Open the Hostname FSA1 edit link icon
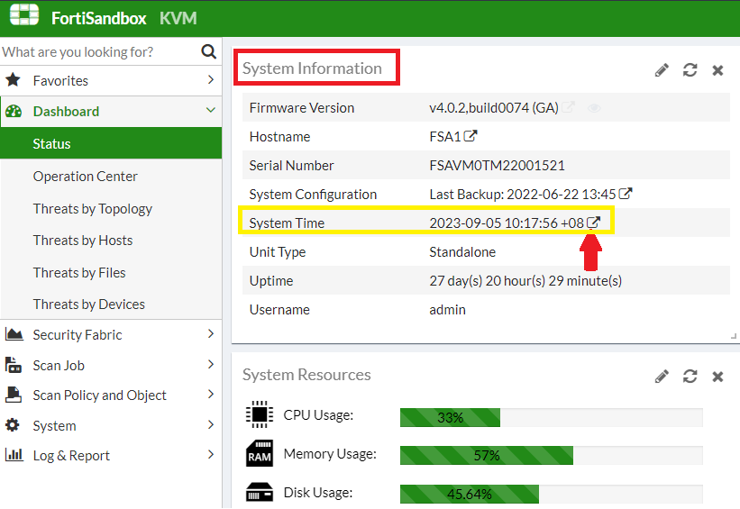This screenshot has width=740, height=509. 470,137
